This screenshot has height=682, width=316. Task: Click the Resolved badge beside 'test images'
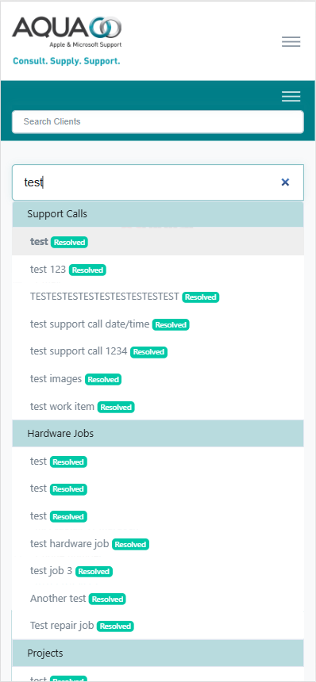coord(103,380)
